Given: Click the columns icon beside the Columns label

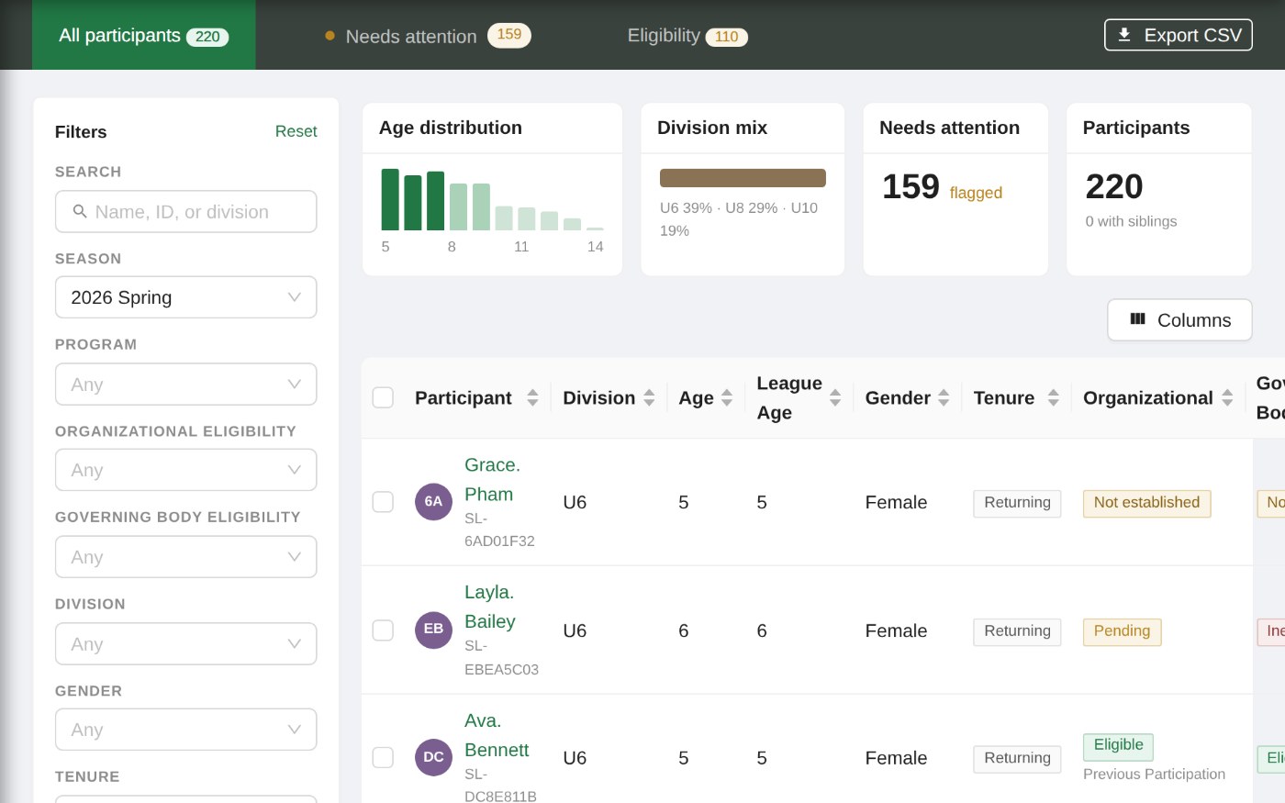Looking at the screenshot, I should [1138, 319].
